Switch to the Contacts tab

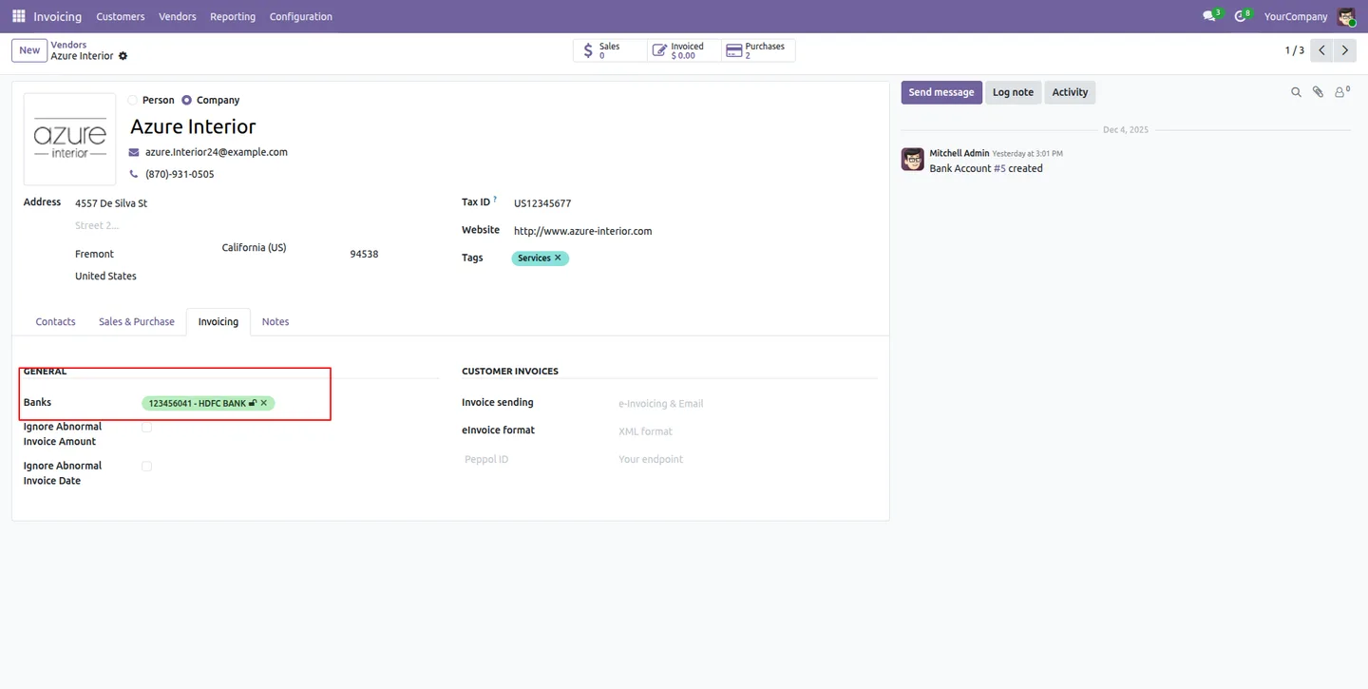pos(55,322)
